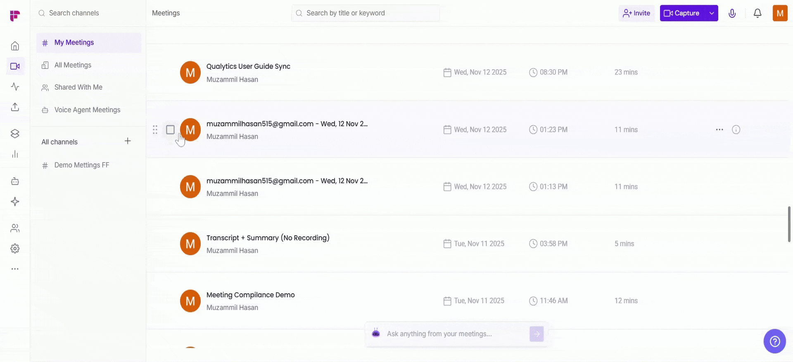Click the vertical scrollbar thumb

[x=789, y=224]
